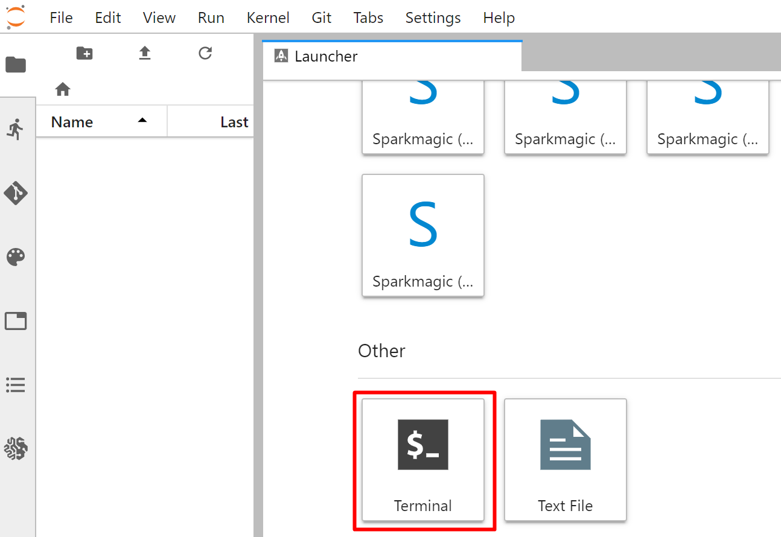Launch the second-row Sparkmagic card
Viewport: 781px width, 537px height.
click(423, 235)
